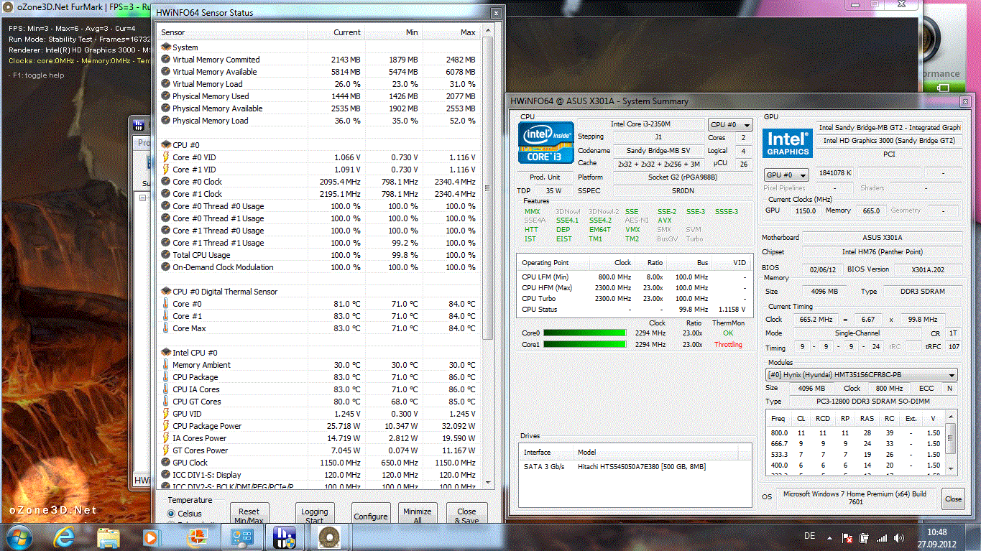
Task: Click the red Throttling status text
Action: coord(728,345)
